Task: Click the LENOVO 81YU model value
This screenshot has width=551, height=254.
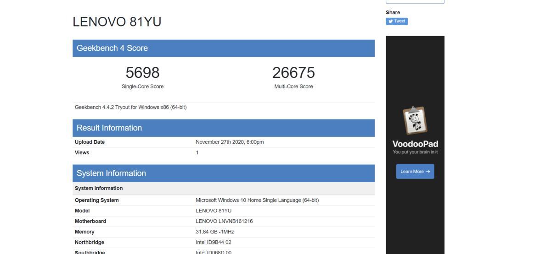Action: click(214, 211)
